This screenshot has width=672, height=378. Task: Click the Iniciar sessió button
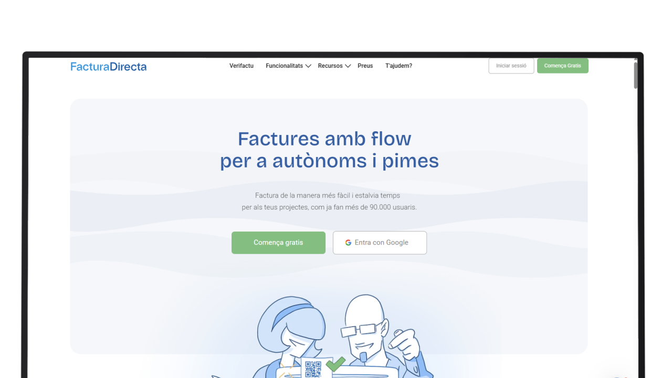point(511,66)
